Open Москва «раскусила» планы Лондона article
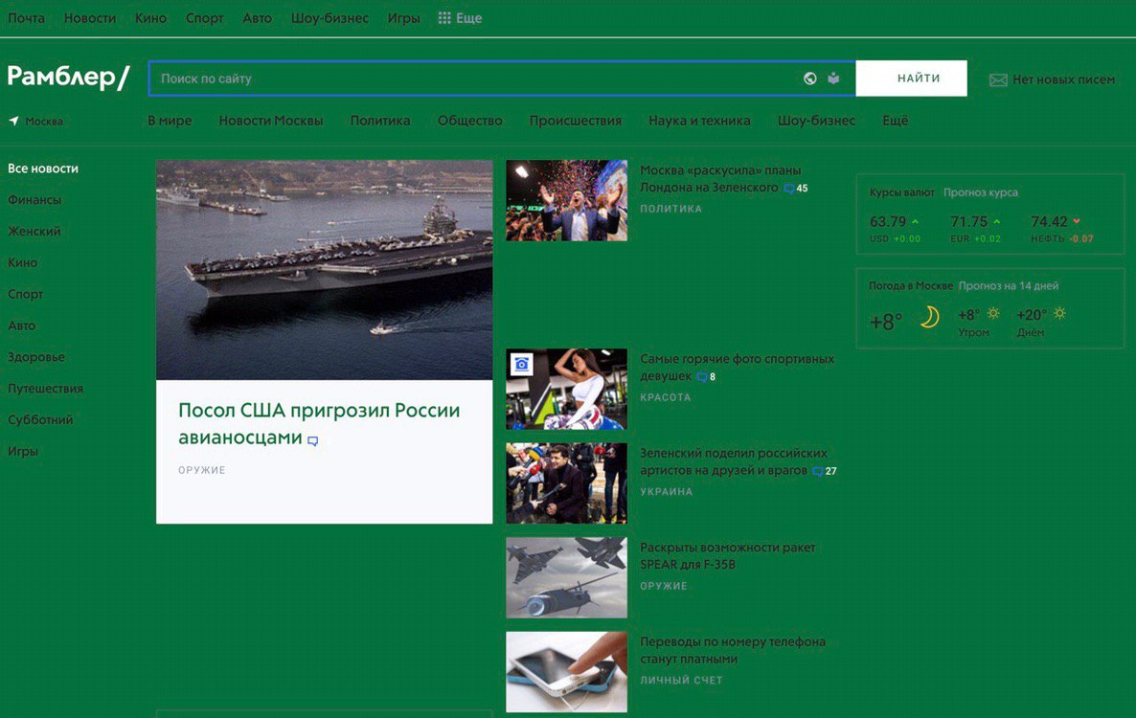 pos(720,179)
